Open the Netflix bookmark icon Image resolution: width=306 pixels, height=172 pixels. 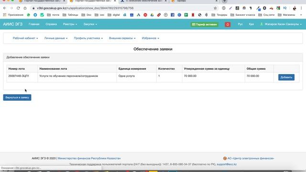(x=193, y=15)
